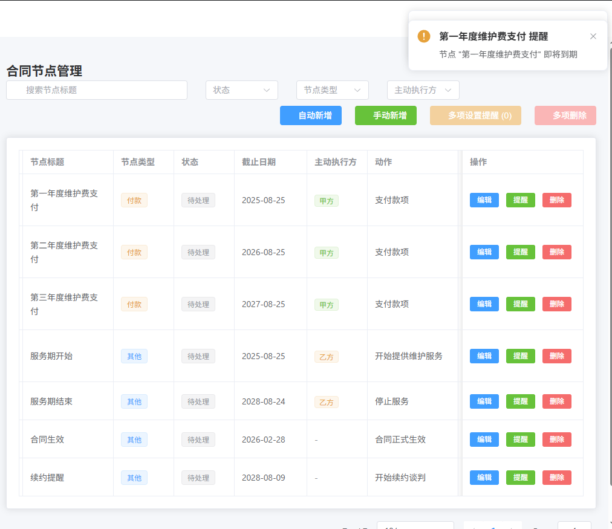Edit the 续约提醒 row
This screenshot has height=529, width=612.
[484, 478]
